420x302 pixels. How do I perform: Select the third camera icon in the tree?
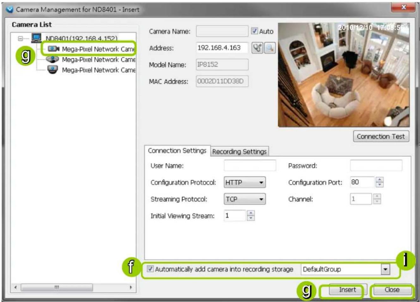(x=52, y=70)
